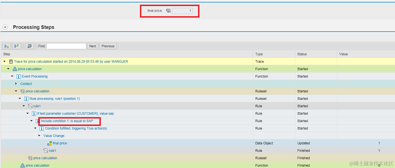Click the rule icon in the finished rule1 row
The width and height of the screenshot is (395, 168).
[x=46, y=151]
